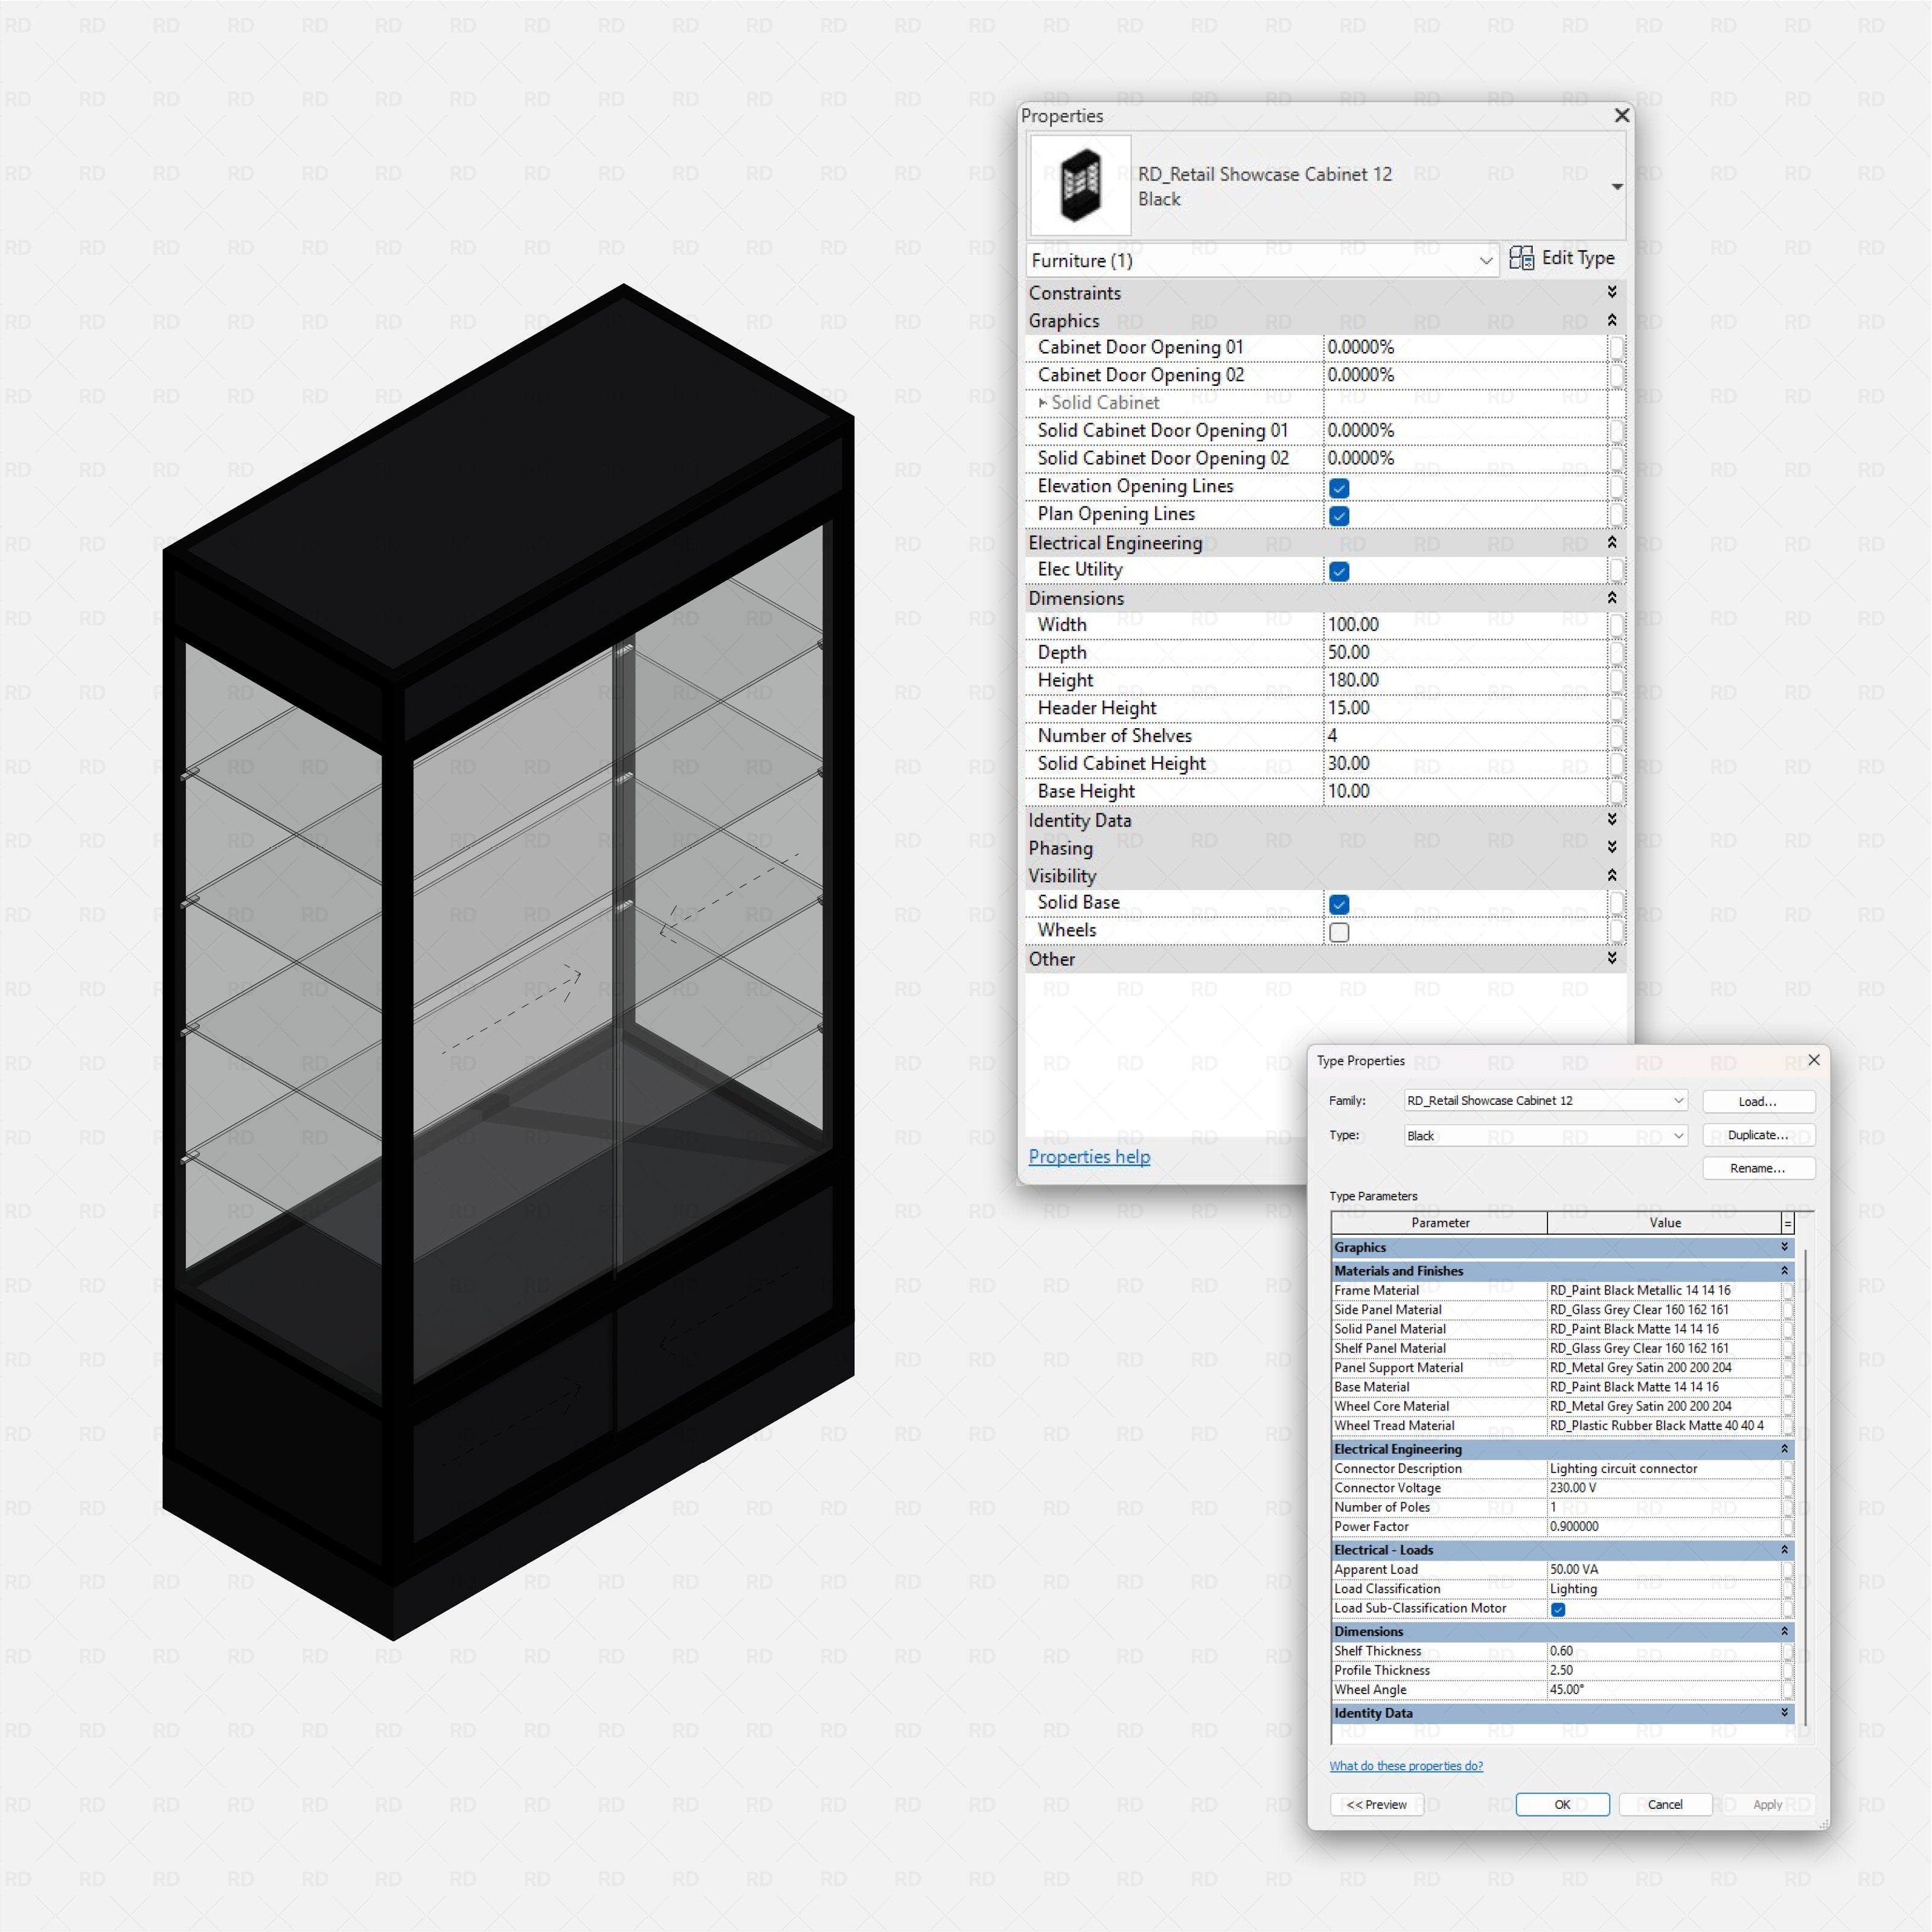
Task: Expand Graphics group in Type Parameters
Action: point(1784,1247)
